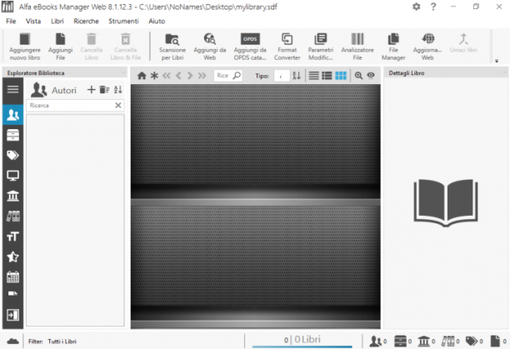Select the binders sidebar icon
The width and height of the screenshot is (510, 349).
tap(12, 216)
